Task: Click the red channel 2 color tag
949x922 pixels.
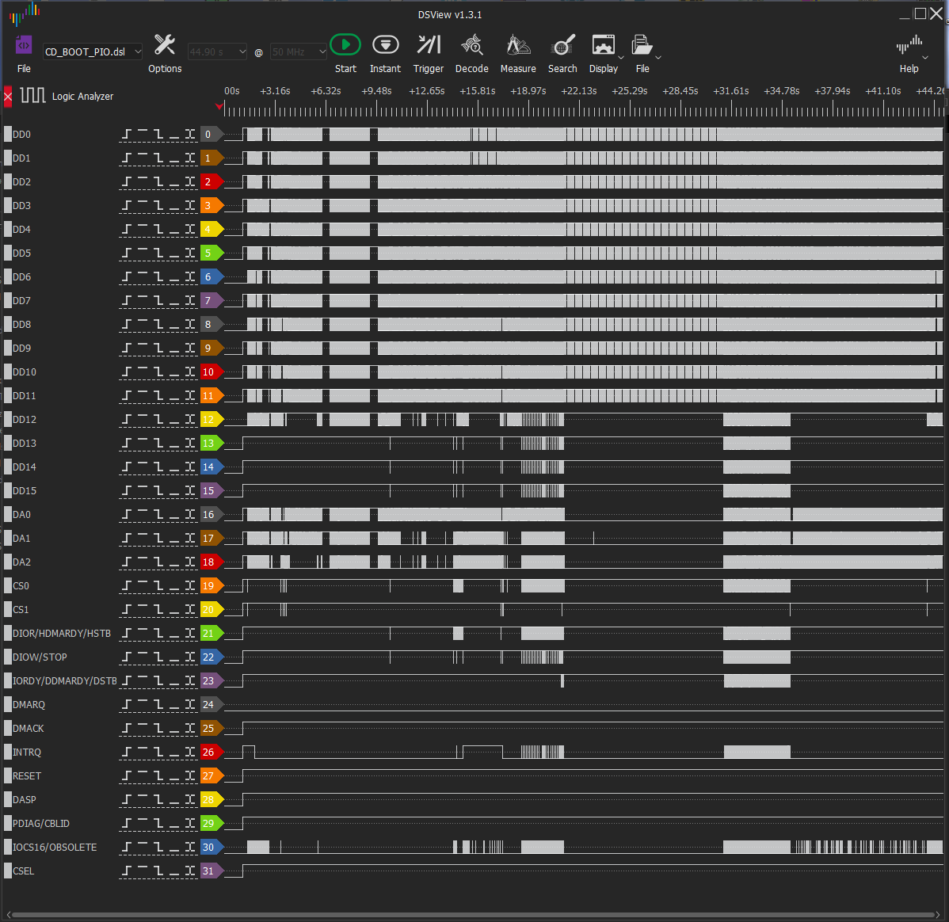Action: [212, 181]
